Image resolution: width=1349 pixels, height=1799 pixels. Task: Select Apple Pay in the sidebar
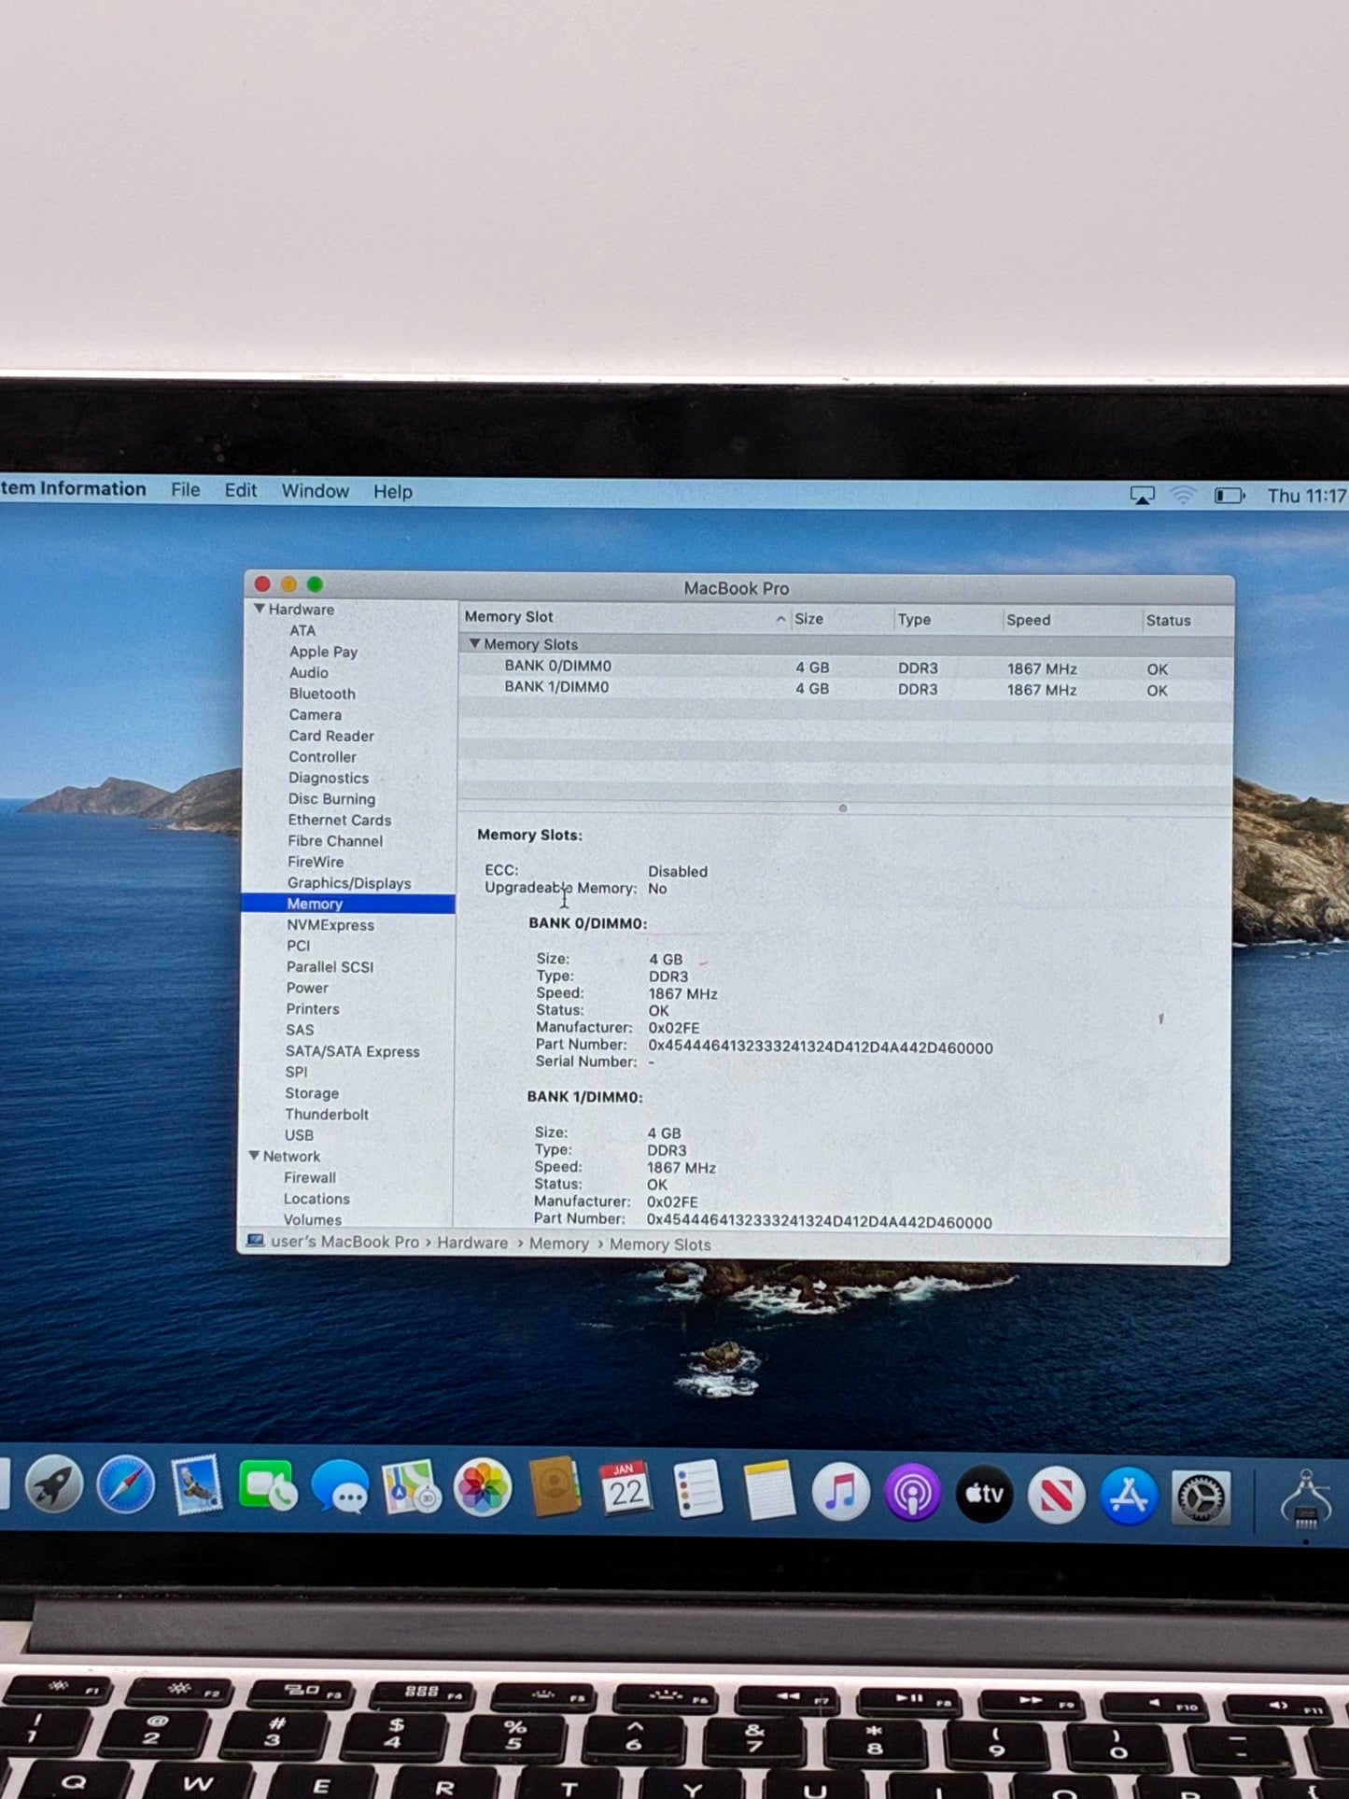click(x=323, y=653)
